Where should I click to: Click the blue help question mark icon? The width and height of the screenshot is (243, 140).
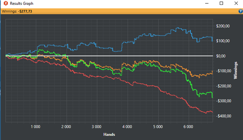point(240,11)
